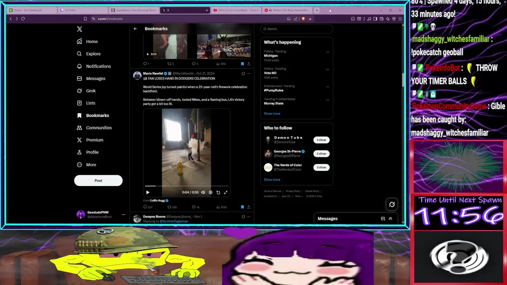Expand the More menu in the sidebar

pyautogui.click(x=87, y=165)
